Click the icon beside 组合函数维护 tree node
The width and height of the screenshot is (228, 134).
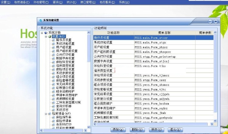point(54,91)
